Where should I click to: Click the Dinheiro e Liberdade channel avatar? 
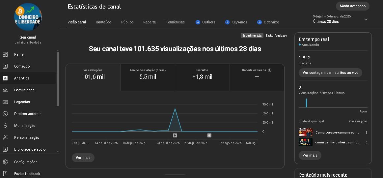point(28,17)
